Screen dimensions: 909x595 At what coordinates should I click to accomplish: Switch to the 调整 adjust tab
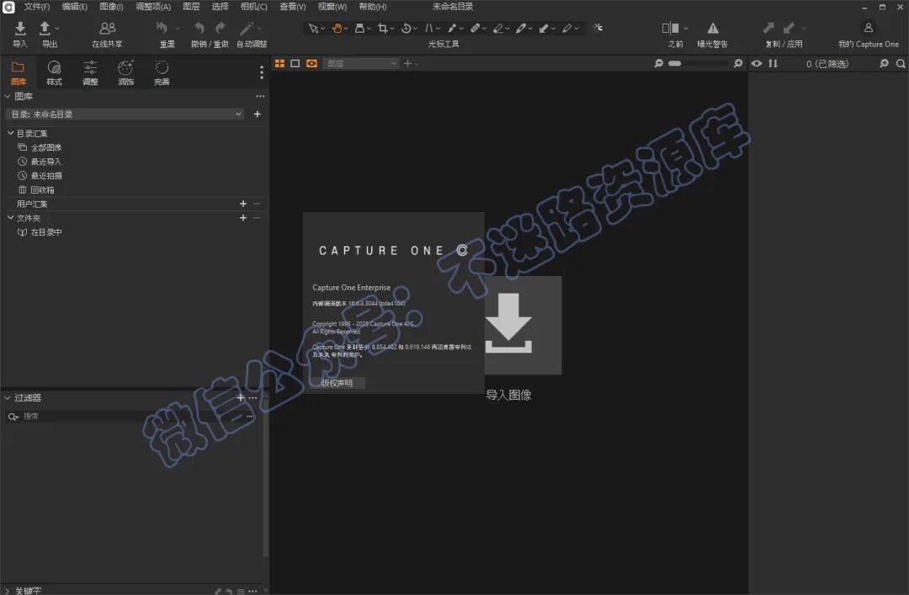coord(90,74)
